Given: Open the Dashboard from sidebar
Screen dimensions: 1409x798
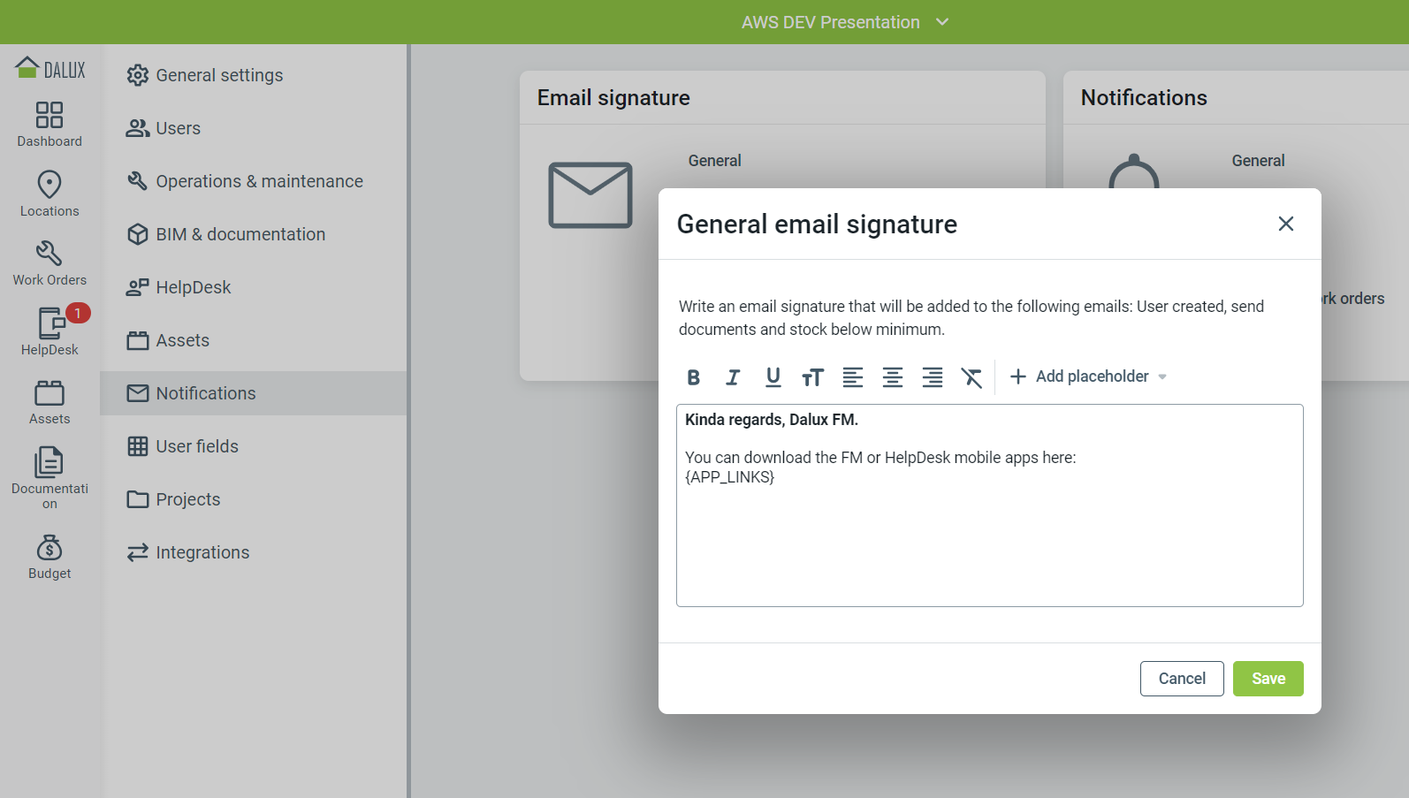Looking at the screenshot, I should click(50, 125).
